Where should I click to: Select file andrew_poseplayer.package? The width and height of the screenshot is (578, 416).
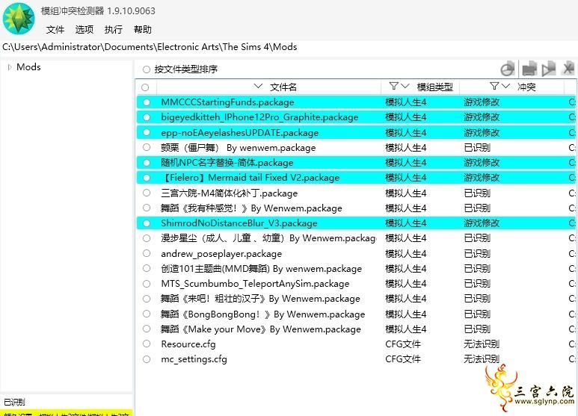(x=221, y=254)
